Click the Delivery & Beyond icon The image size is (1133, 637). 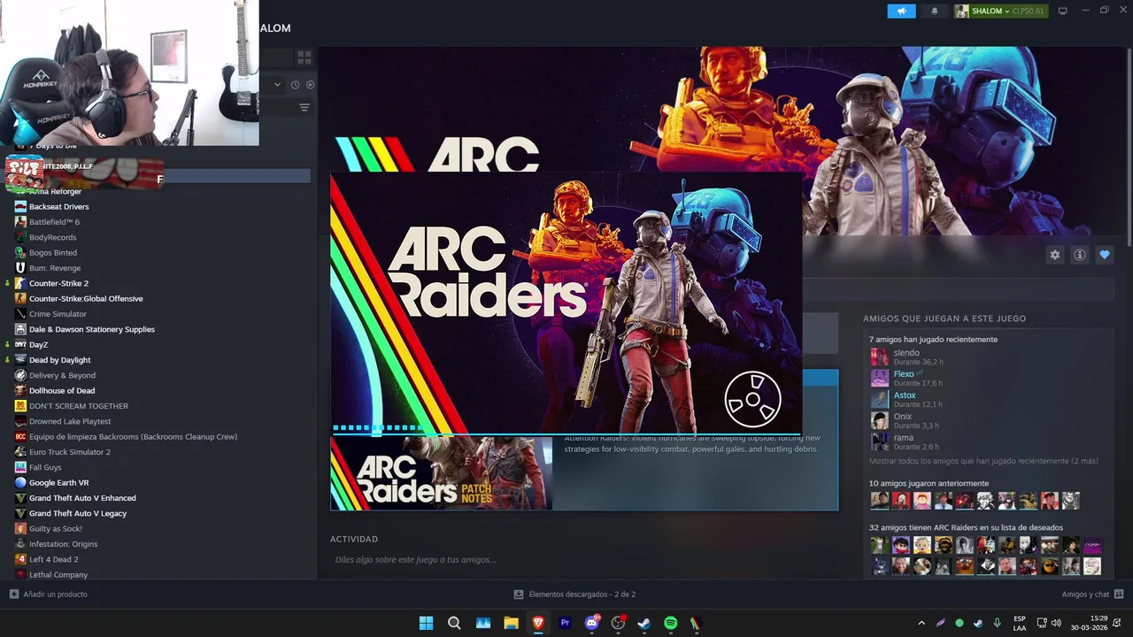coord(20,375)
